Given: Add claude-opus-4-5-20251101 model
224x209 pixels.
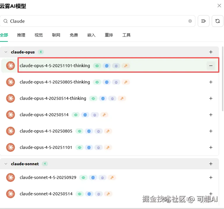Looking at the screenshot, I should 211,147.
